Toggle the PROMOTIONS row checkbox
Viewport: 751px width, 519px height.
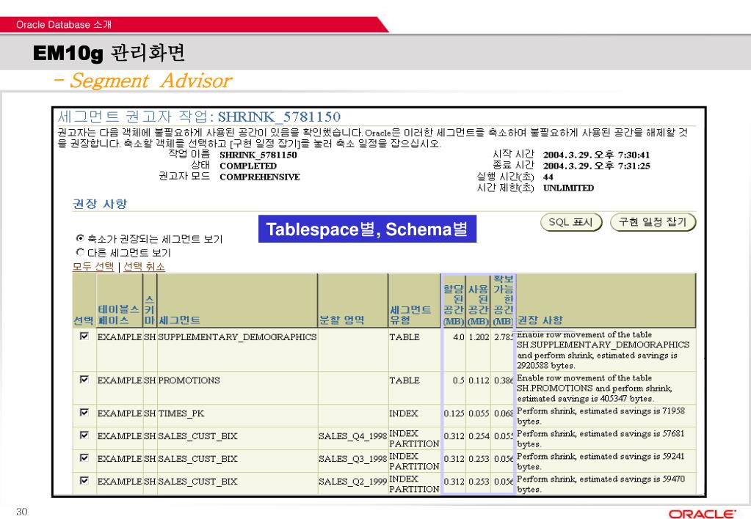[84, 380]
